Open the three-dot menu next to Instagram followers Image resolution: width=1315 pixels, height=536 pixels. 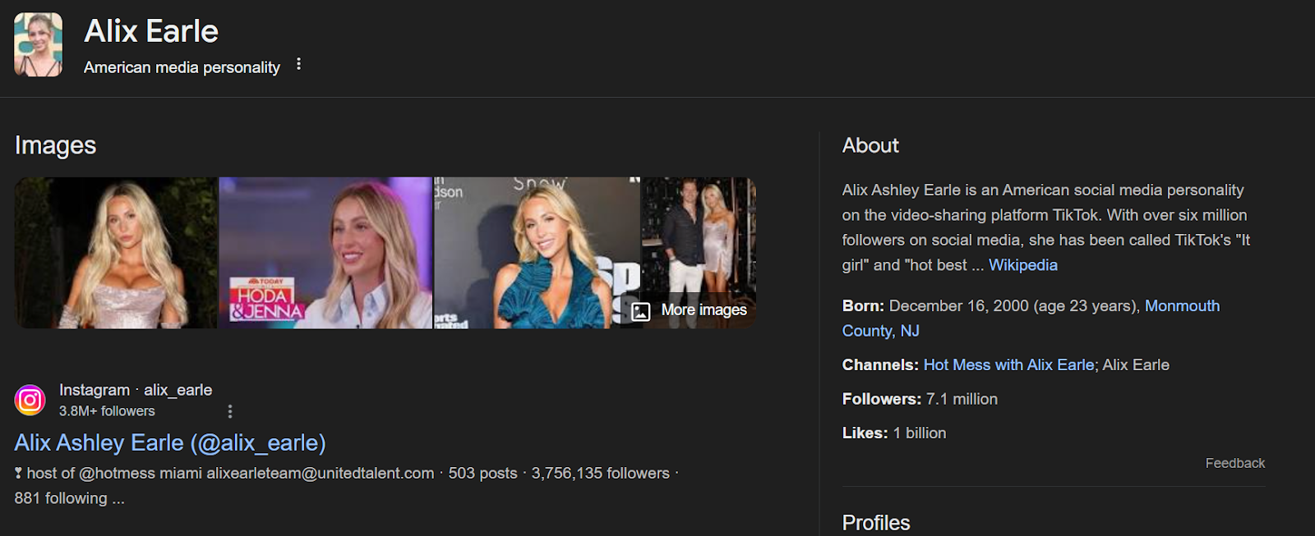(230, 411)
